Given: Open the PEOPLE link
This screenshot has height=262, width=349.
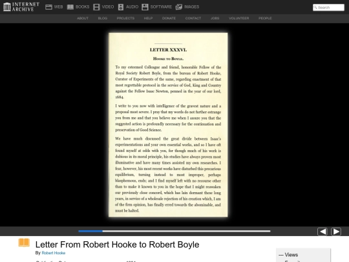Looking at the screenshot, I should (x=265, y=18).
